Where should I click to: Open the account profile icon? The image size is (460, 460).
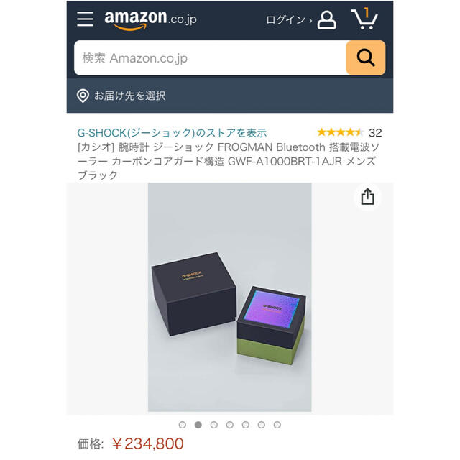coord(326,20)
